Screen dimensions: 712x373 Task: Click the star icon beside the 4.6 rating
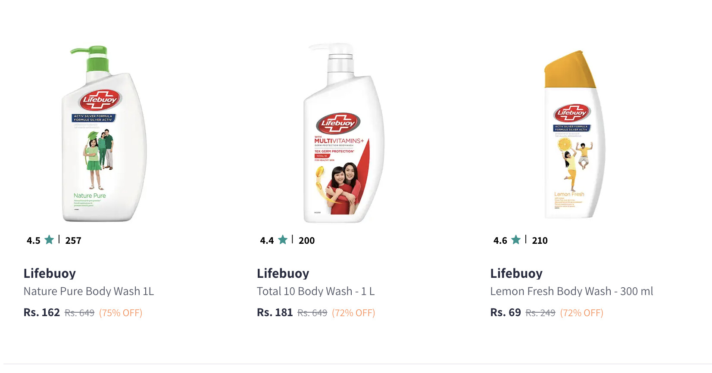[516, 239]
